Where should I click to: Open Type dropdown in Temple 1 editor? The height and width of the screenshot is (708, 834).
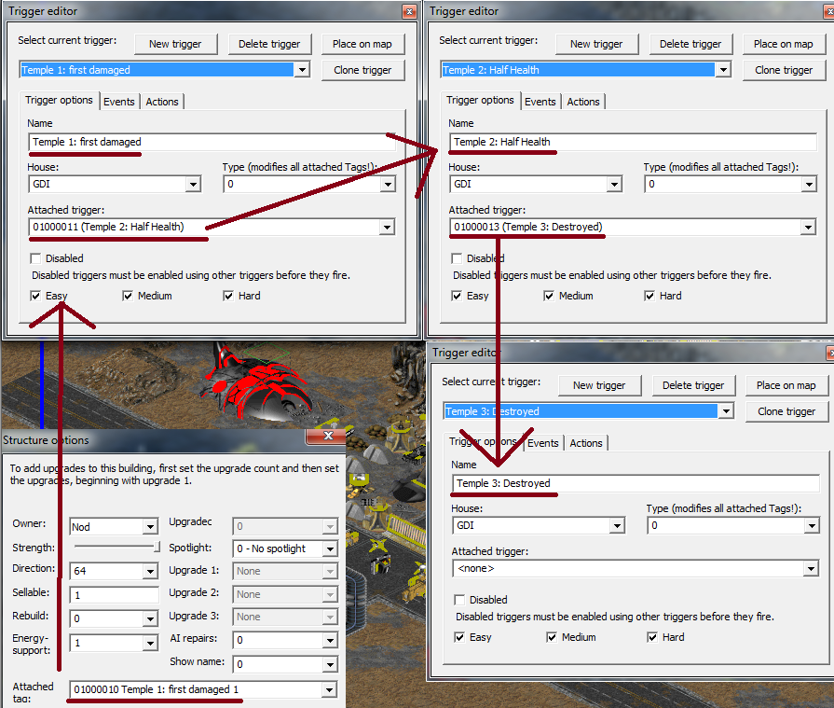tap(388, 184)
